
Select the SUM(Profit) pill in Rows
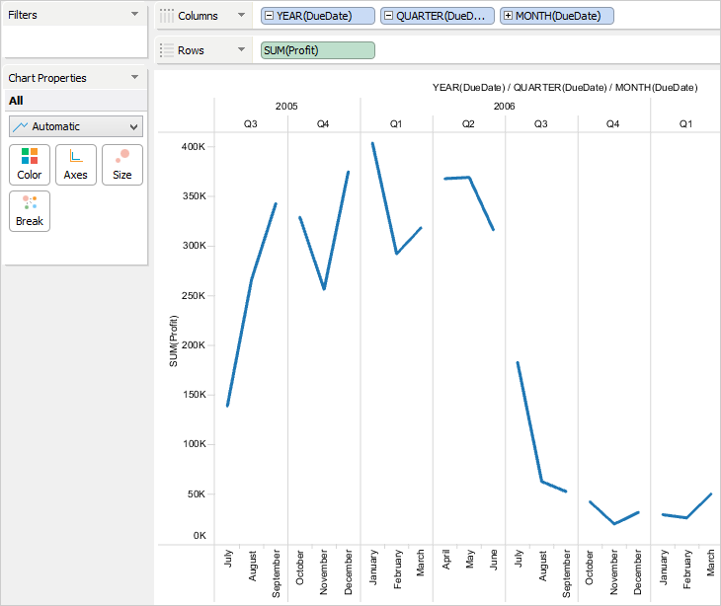coord(318,50)
